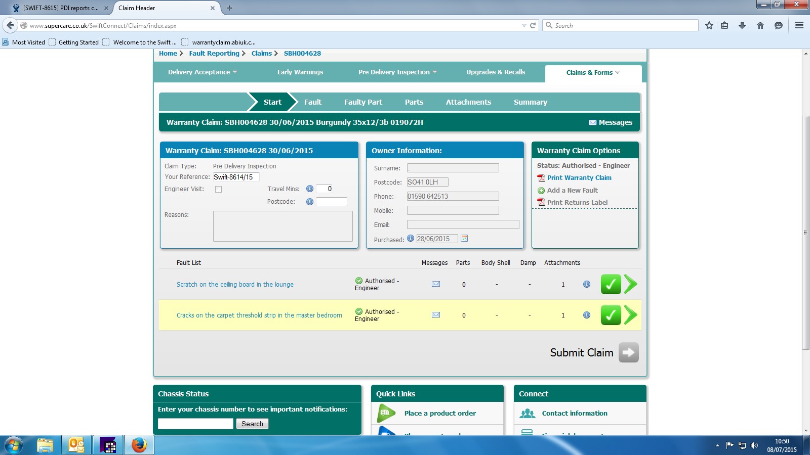Click the Contact information people icon

pyautogui.click(x=528, y=414)
